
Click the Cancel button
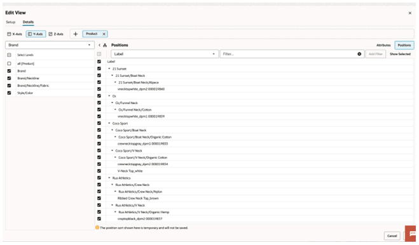tap(392, 235)
